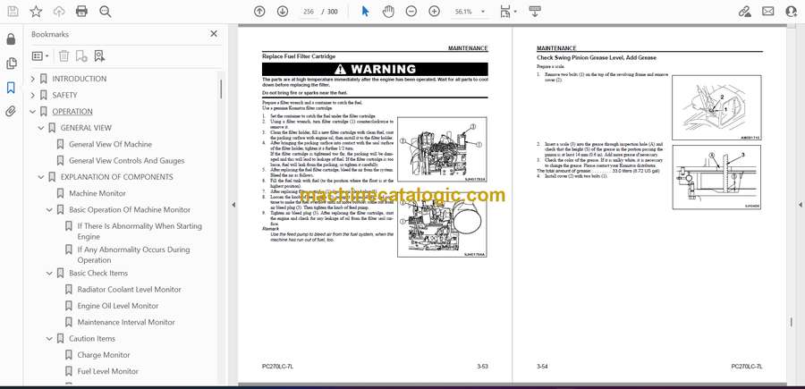Open the zoom level dropdown
Image resolution: width=805 pixels, height=389 pixels.
pos(482,12)
